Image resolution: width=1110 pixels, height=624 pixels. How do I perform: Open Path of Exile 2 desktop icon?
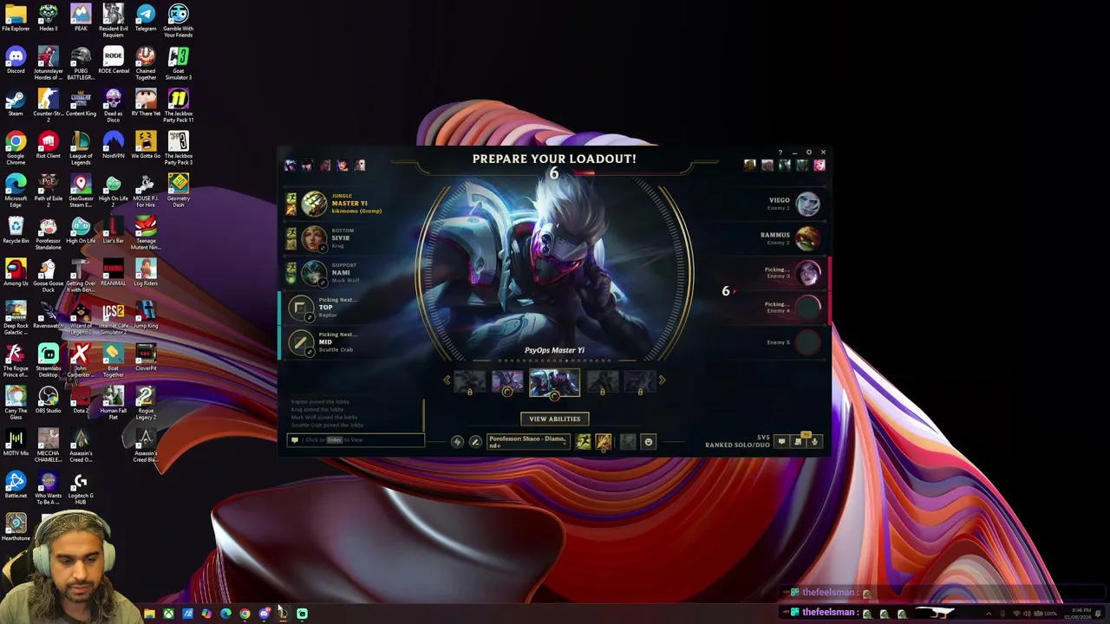pyautogui.click(x=48, y=189)
